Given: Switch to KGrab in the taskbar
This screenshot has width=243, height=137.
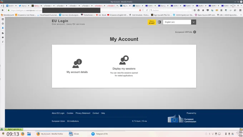Looking at the screenshot, I should [74, 134].
